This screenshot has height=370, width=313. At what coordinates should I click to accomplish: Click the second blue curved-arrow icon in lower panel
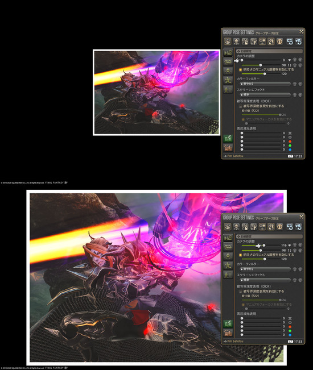coord(299,227)
